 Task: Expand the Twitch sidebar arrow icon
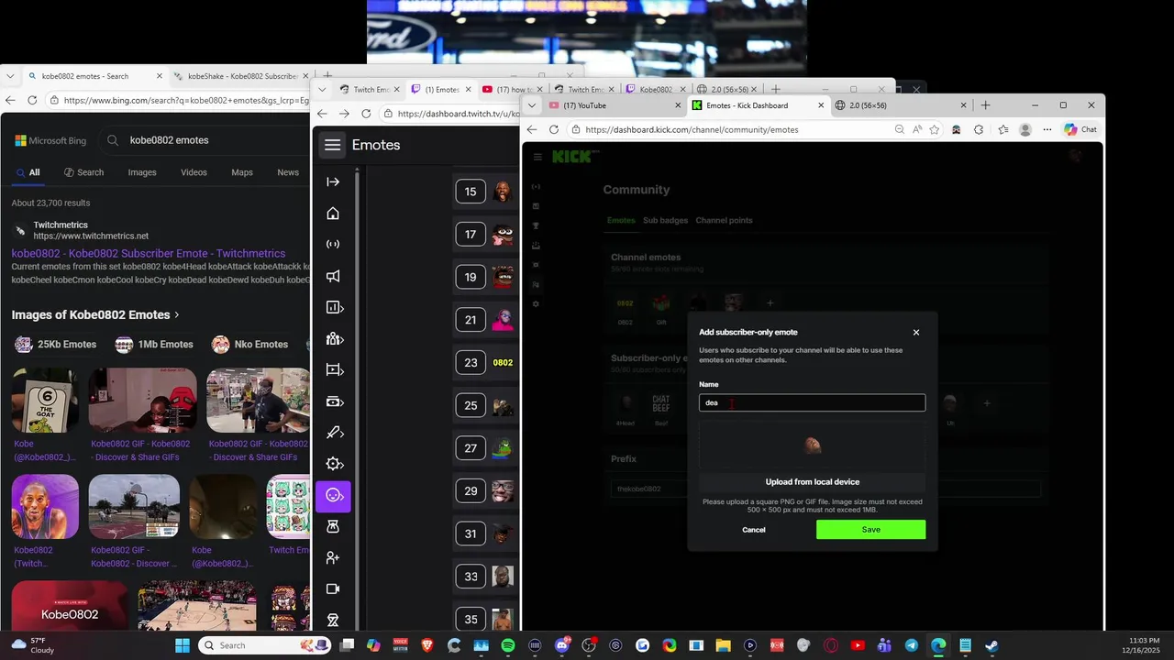click(333, 182)
